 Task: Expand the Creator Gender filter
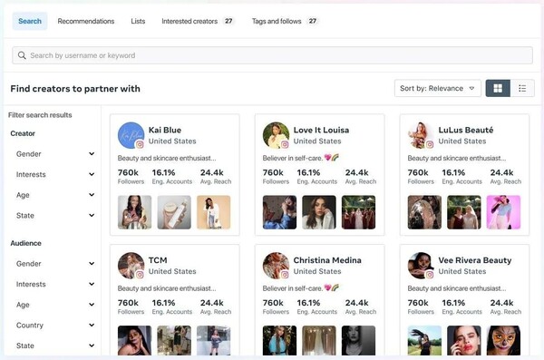(x=54, y=154)
